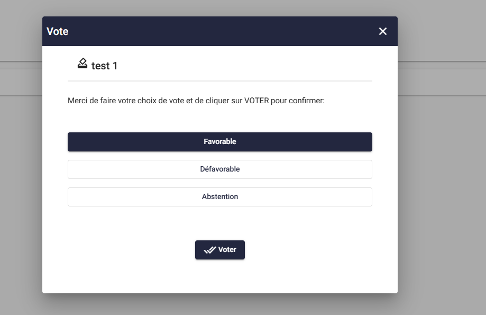Pick the Abstention vote option
Image resolution: width=486 pixels, height=315 pixels.
point(220,197)
